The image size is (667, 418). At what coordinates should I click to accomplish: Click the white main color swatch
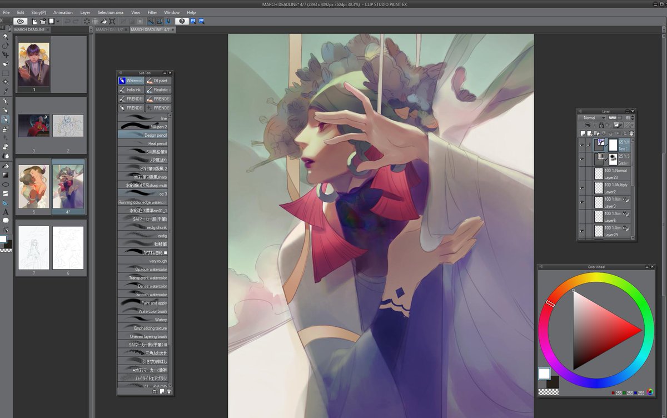click(x=544, y=374)
